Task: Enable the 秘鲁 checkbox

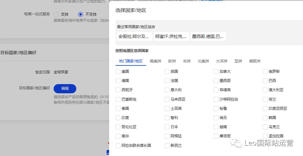Action: point(216,108)
